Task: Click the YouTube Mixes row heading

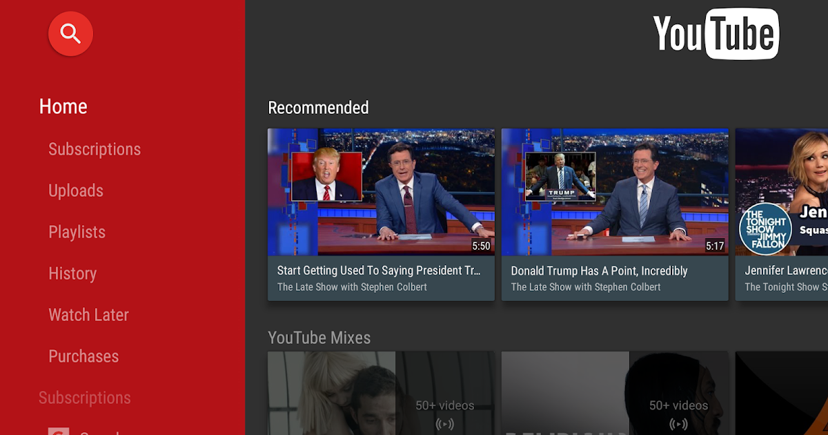Action: point(319,338)
